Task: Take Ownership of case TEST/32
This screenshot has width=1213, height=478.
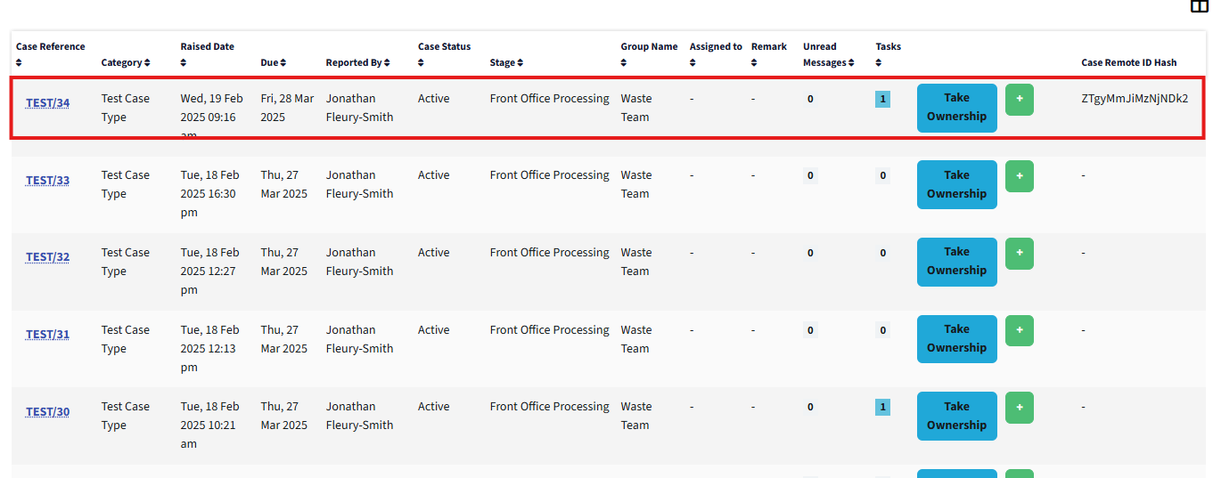Action: 957,262
